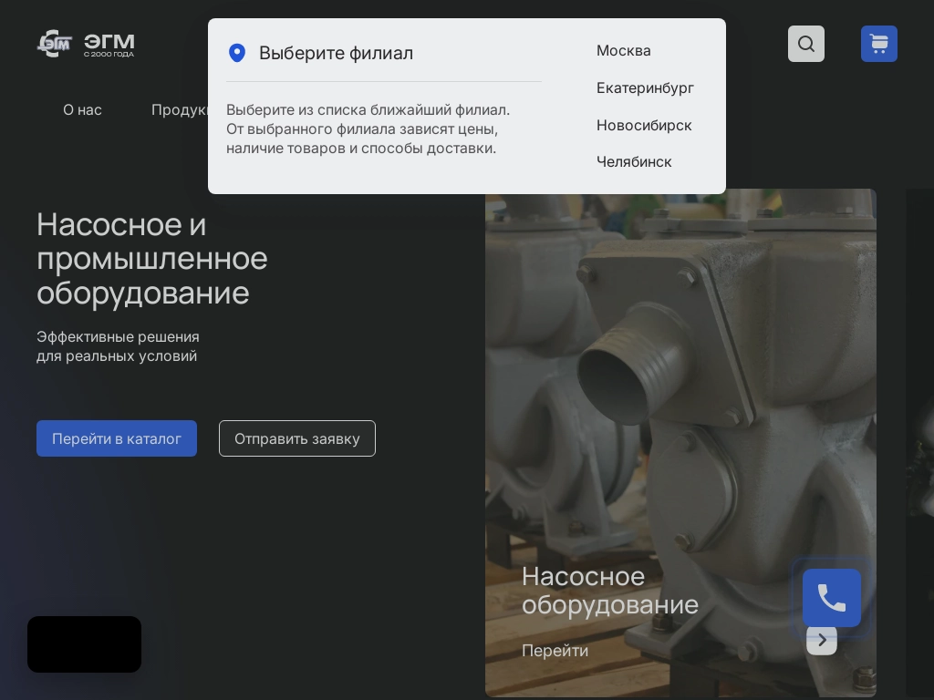Click the Насосное оборудование card title
The width and height of the screenshot is (934, 700).
(x=610, y=591)
